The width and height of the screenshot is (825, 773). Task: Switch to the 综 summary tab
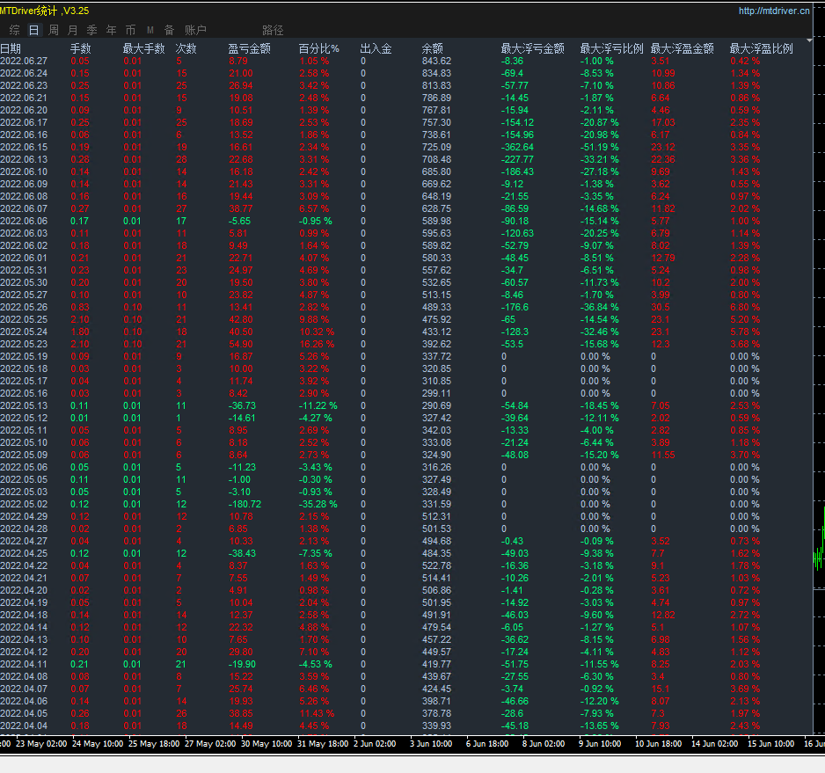click(14, 30)
